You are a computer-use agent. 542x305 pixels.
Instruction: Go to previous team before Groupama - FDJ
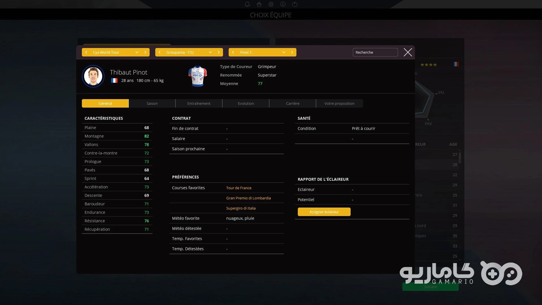point(159,52)
